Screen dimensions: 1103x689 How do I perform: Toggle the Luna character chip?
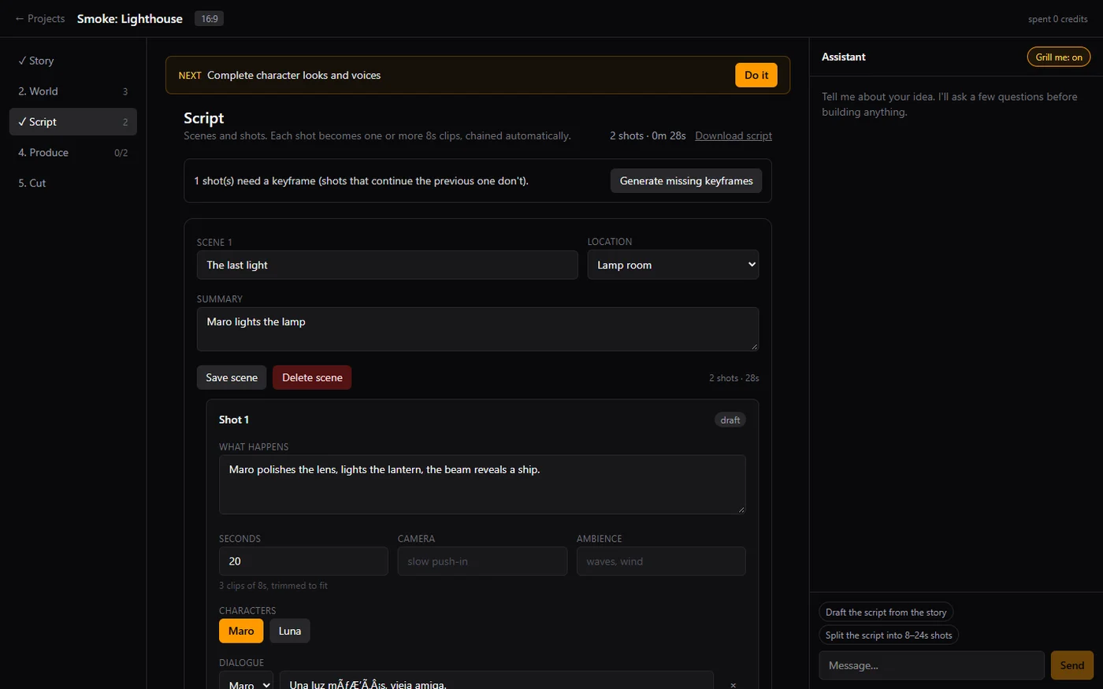290,631
